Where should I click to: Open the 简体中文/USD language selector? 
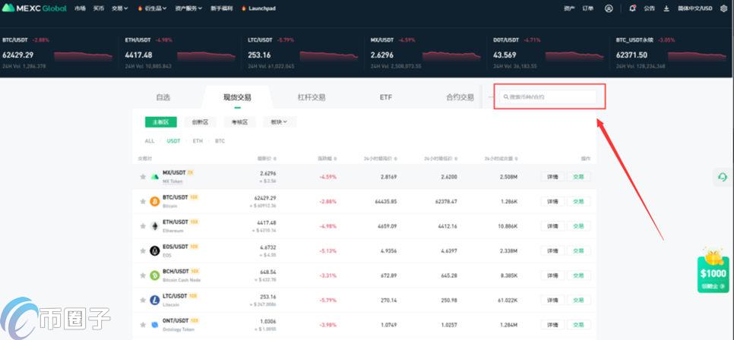coord(694,8)
